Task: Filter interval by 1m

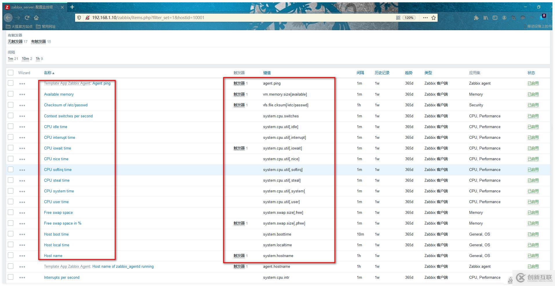Action: 10,59
